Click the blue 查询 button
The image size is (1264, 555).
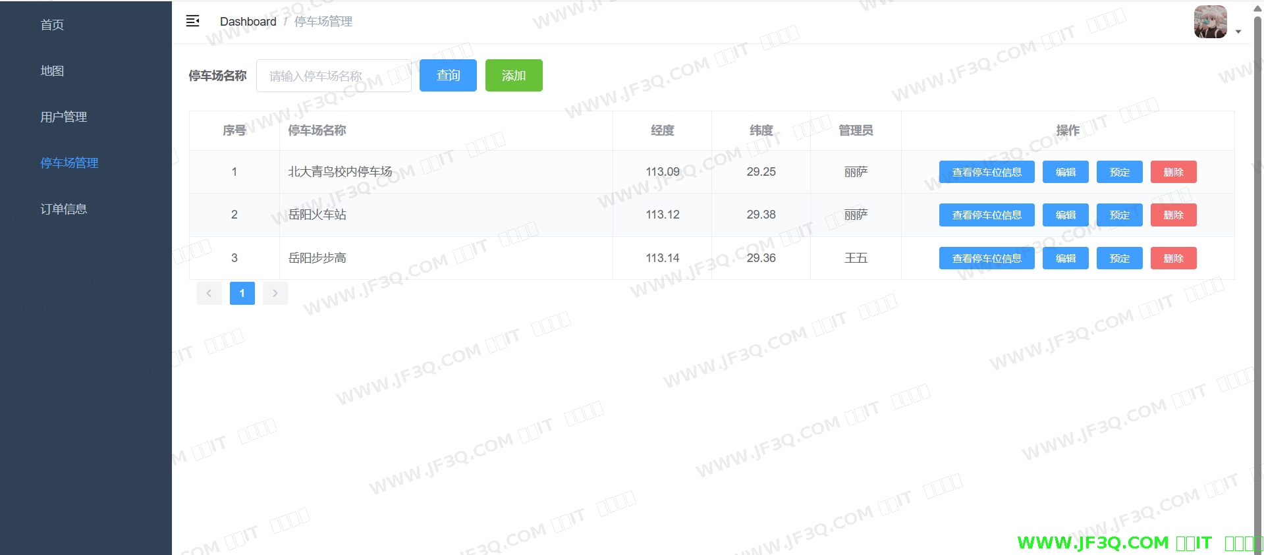(x=448, y=76)
